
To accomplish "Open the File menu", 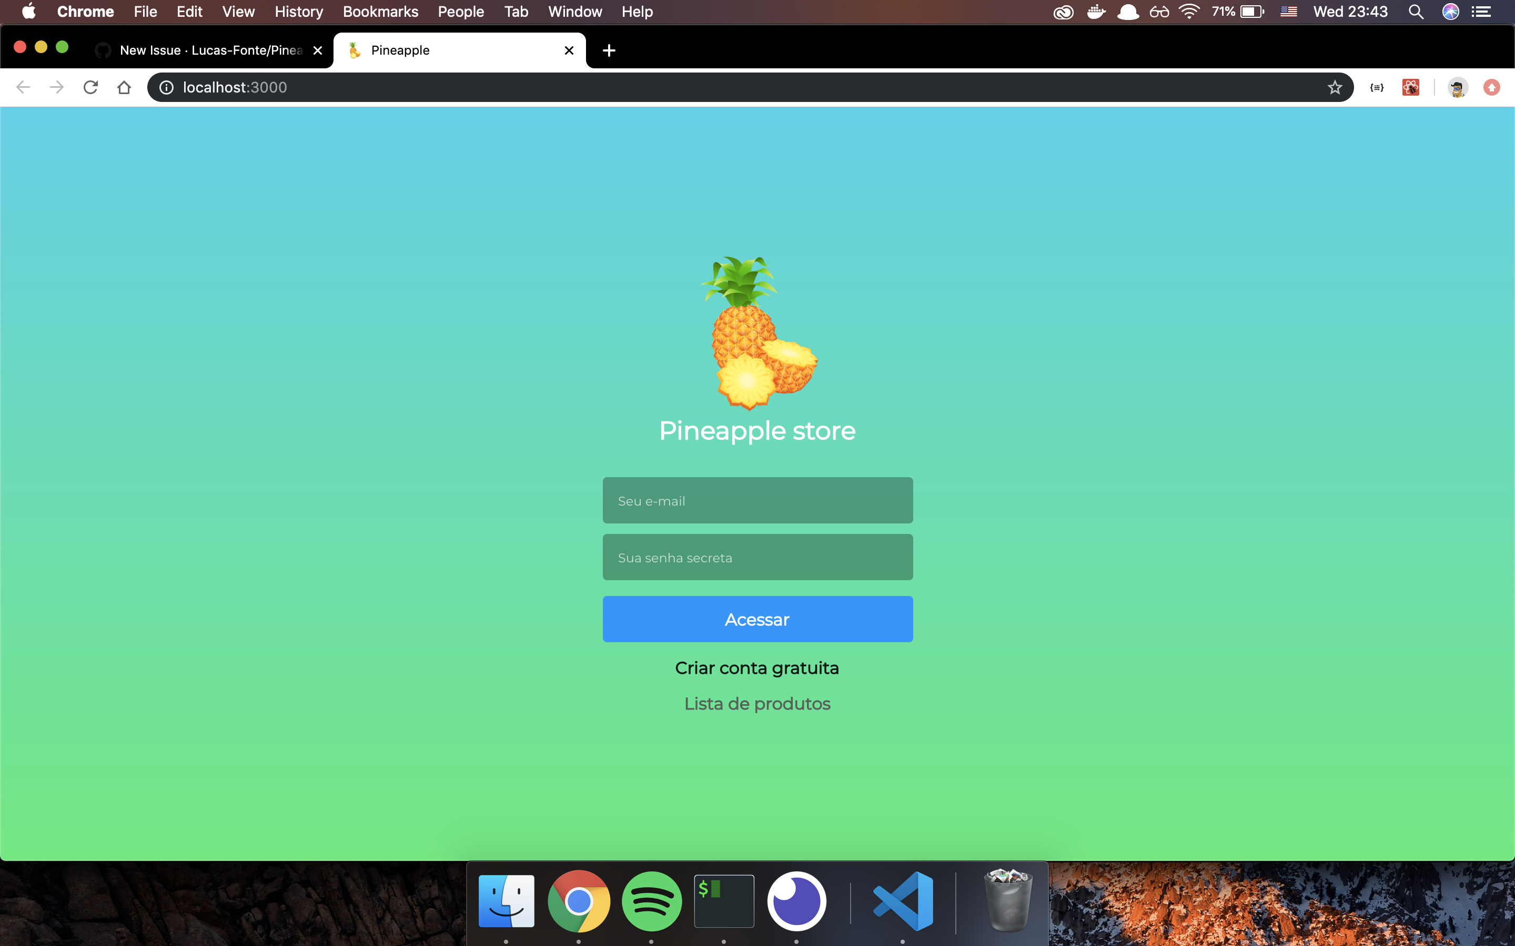I will [145, 11].
